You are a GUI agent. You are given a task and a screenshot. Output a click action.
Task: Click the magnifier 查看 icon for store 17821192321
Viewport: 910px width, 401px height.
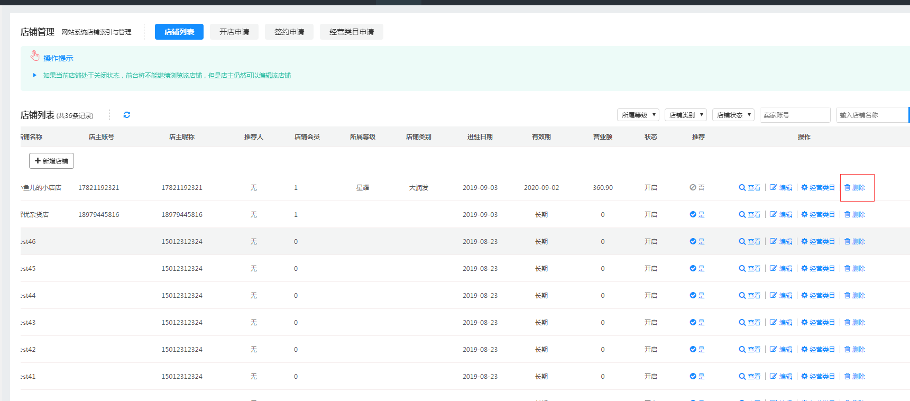(x=742, y=188)
